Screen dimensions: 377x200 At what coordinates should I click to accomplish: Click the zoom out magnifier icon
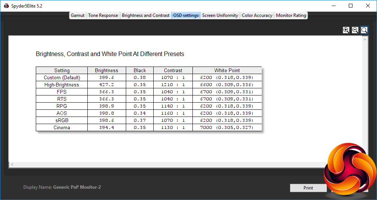[x=355, y=30]
